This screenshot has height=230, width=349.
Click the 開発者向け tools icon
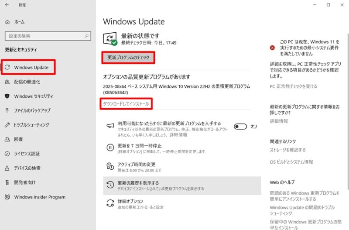(7, 182)
